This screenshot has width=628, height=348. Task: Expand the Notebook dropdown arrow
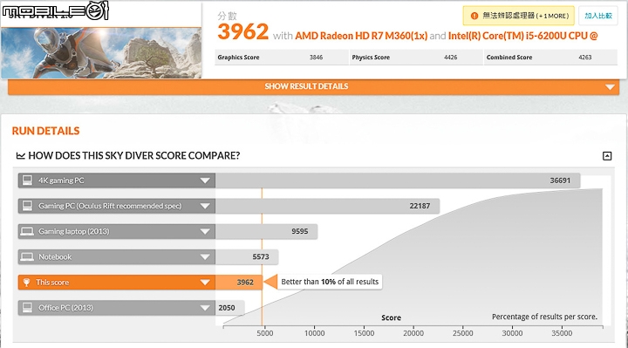point(205,257)
